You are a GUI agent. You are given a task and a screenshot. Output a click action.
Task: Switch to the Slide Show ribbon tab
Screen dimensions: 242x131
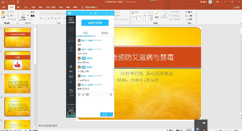click(51, 7)
